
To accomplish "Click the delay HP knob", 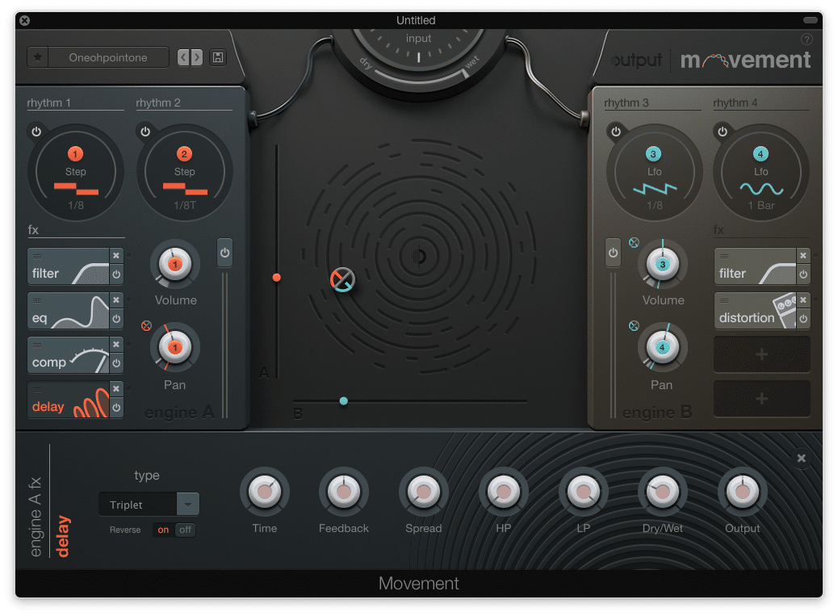I will point(504,492).
